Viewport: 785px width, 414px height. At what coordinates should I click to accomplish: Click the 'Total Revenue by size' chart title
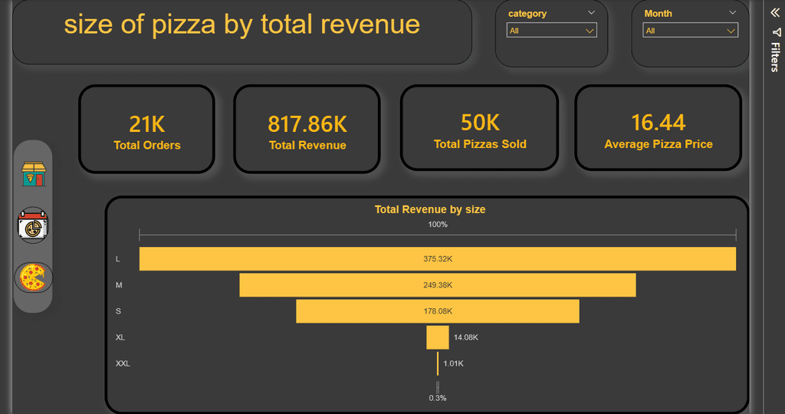point(429,209)
